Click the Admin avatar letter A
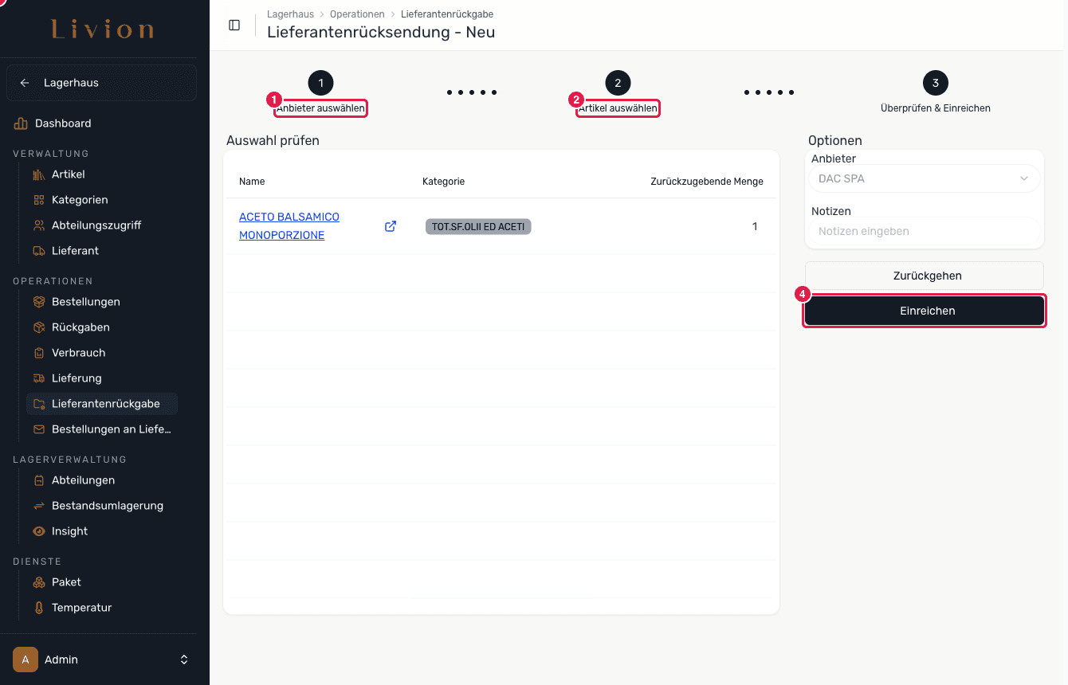Image resolution: width=1068 pixels, height=685 pixels. coord(26,660)
